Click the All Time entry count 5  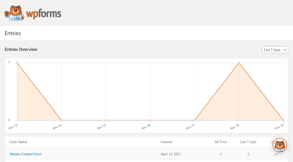pyautogui.click(x=221, y=154)
